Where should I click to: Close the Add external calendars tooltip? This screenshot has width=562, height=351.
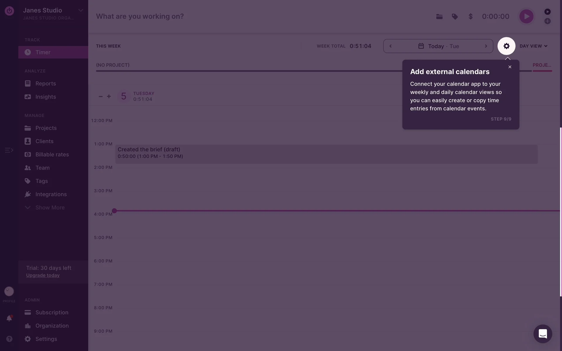[x=510, y=67]
